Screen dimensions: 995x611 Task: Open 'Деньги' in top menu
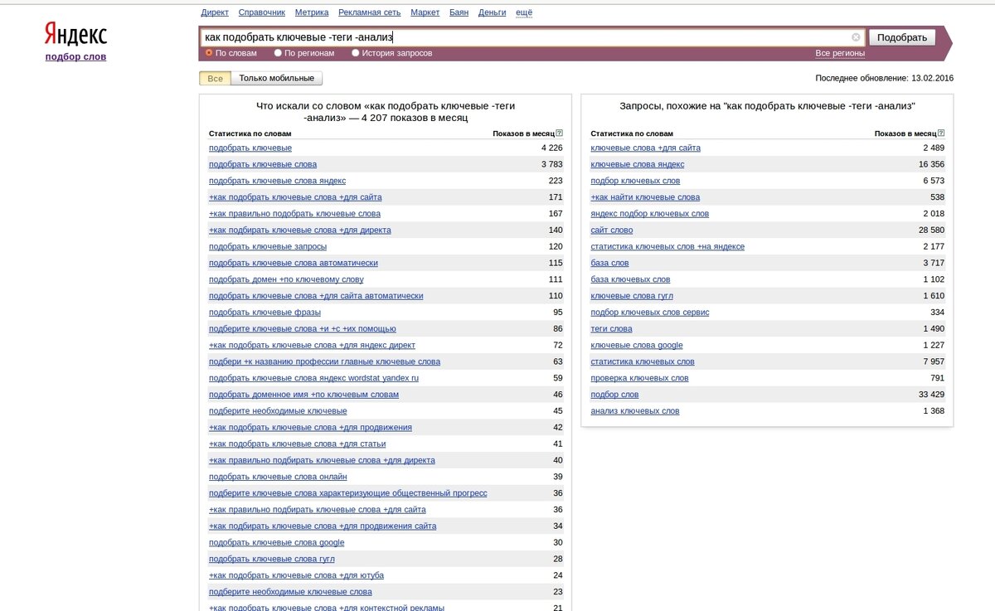[x=493, y=12]
